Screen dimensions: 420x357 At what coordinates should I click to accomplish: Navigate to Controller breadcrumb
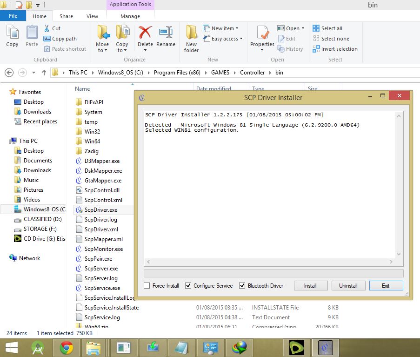click(x=252, y=72)
